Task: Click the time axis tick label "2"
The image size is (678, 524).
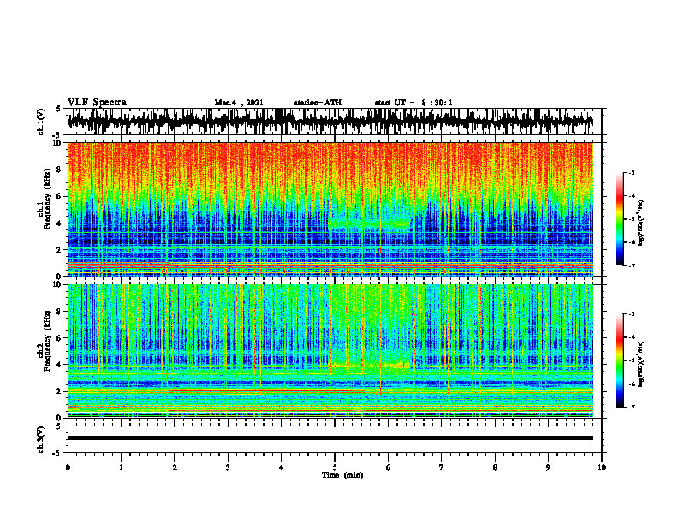Action: pyautogui.click(x=175, y=467)
